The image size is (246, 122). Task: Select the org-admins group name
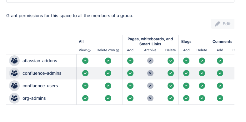point(34,98)
